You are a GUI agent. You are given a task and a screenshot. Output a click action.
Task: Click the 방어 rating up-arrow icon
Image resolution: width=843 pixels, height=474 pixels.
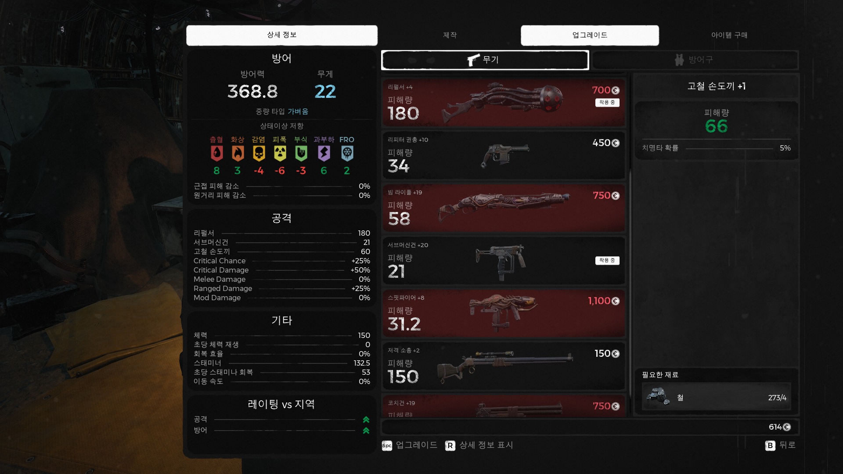366,431
